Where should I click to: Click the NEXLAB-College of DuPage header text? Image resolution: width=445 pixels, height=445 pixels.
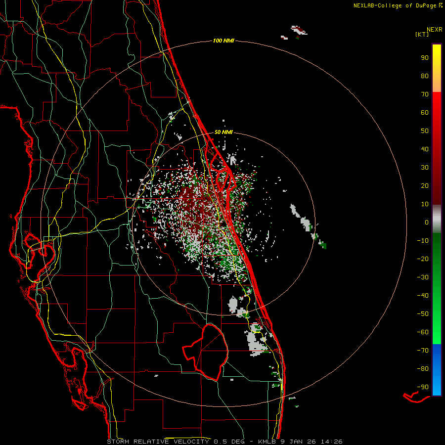(396, 5)
